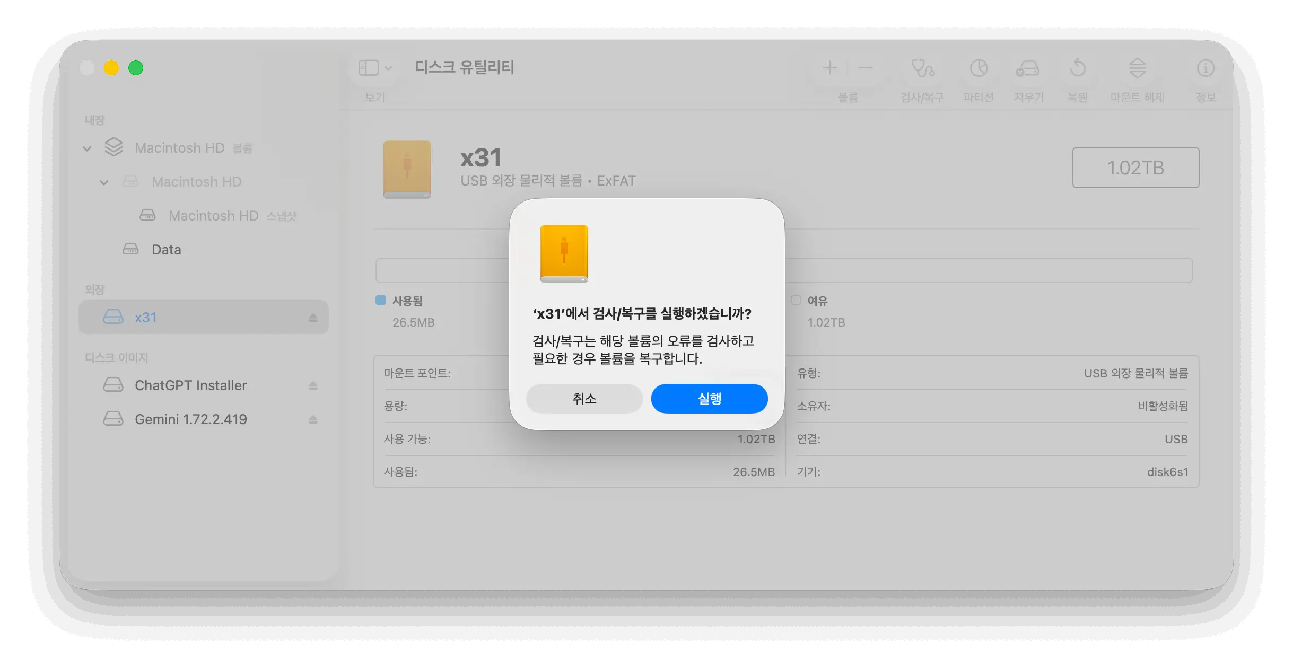
Task: Click the 디스크 유틸리티 window title
Action: (465, 67)
